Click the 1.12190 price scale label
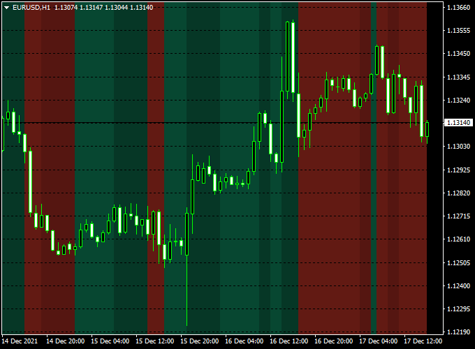This screenshot has width=475, height=349. pos(459,332)
